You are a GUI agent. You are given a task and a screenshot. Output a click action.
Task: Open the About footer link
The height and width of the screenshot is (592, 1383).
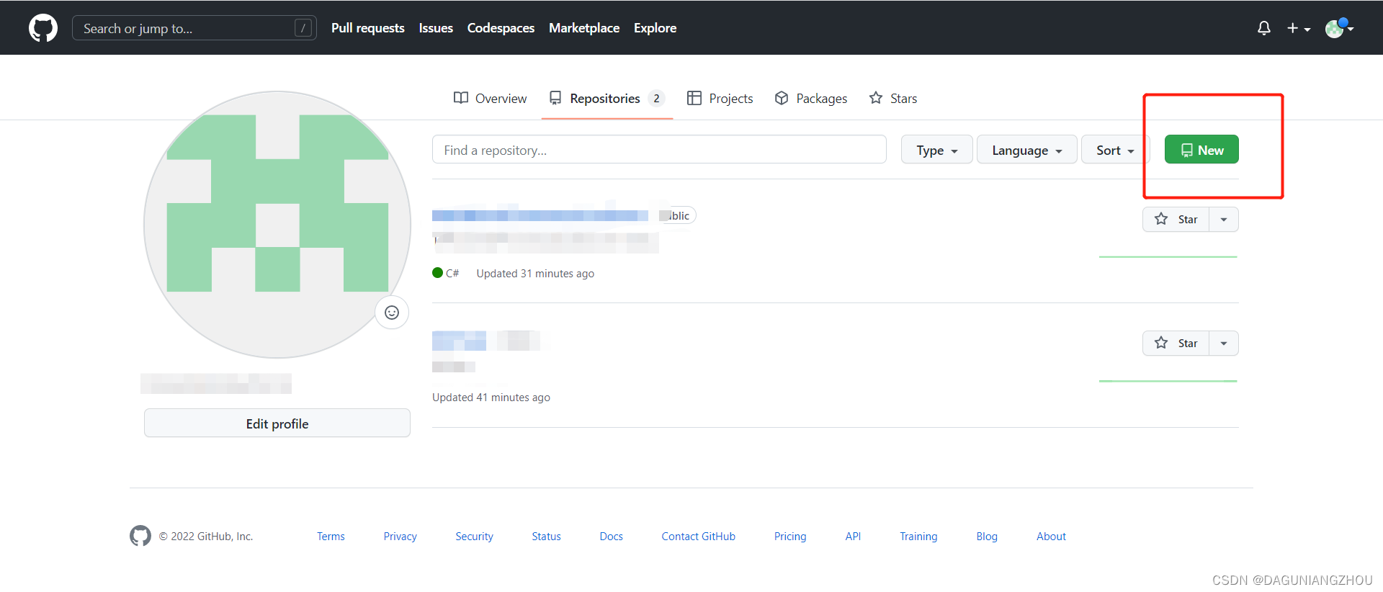point(1051,537)
